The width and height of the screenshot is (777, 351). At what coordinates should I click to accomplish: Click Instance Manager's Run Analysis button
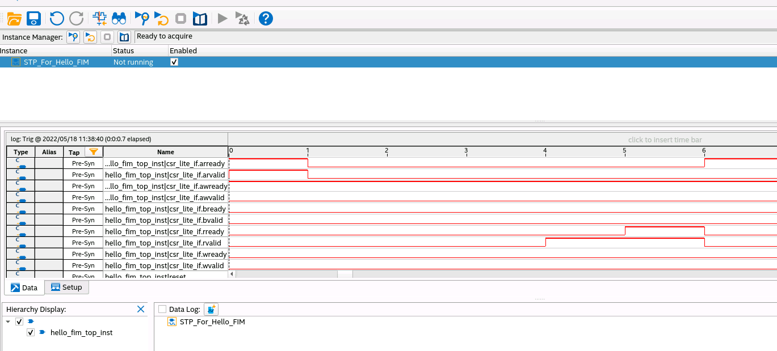tap(73, 37)
